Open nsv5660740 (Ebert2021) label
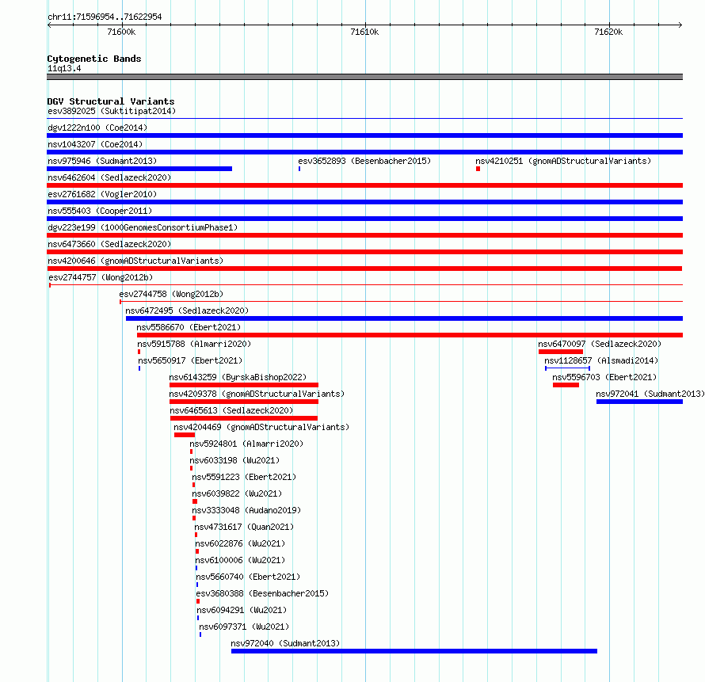Screen dimensions: 705x682 pyautogui.click(x=248, y=577)
